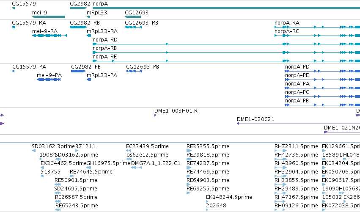360x212 pixels.
Task: Click the RH42736.5prime EST label
Action: click(x=296, y=155)
